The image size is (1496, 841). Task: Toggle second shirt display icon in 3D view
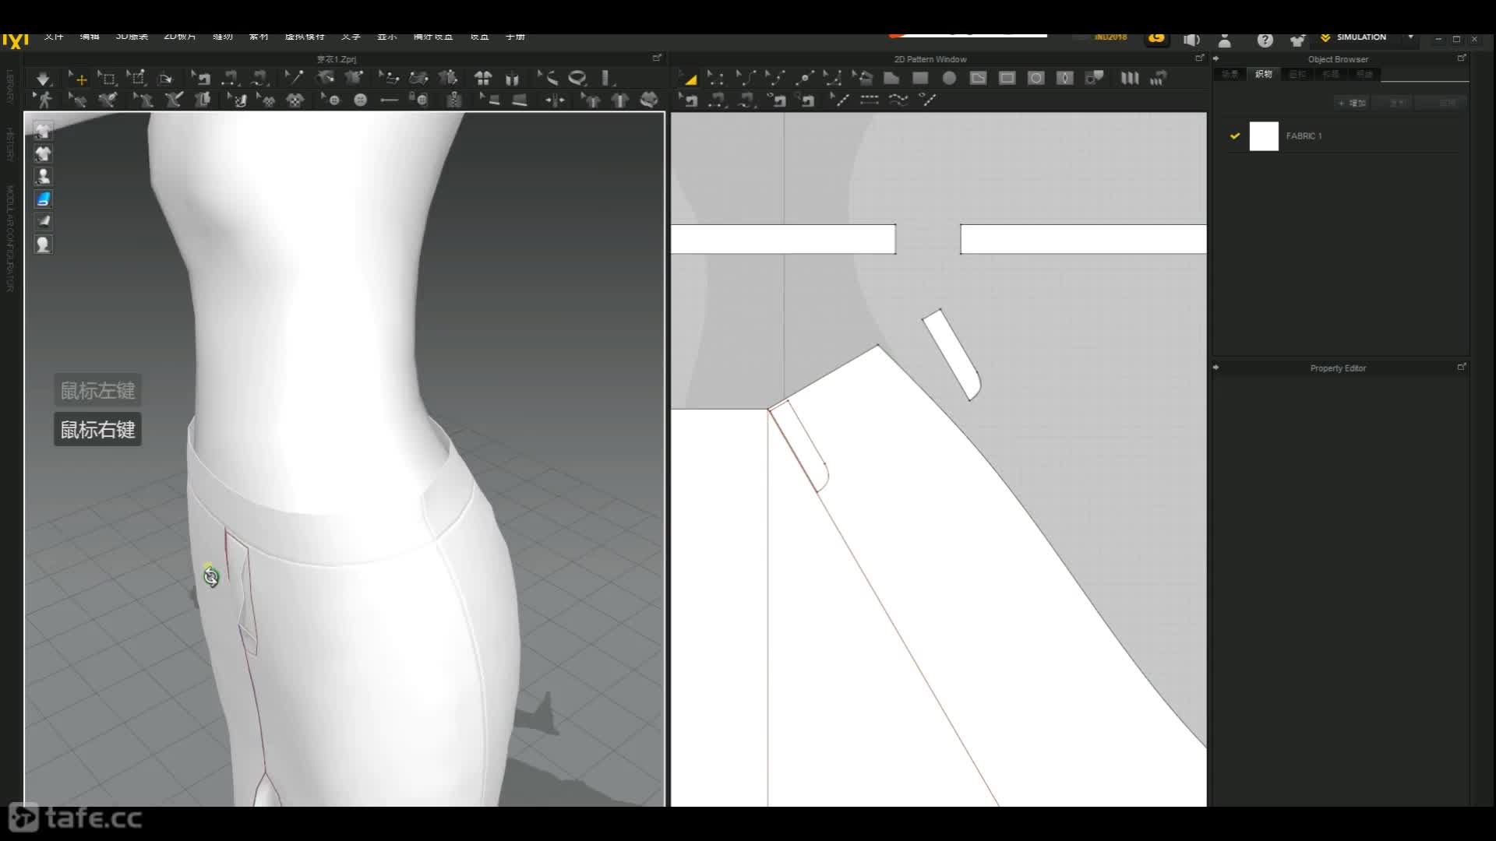(43, 153)
